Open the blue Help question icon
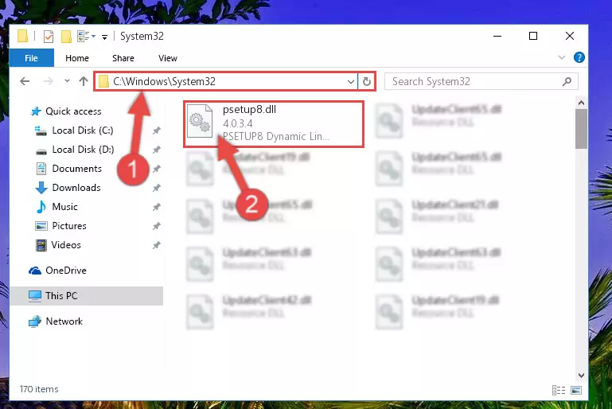Viewport: 612px width, 409px height. coord(579,57)
